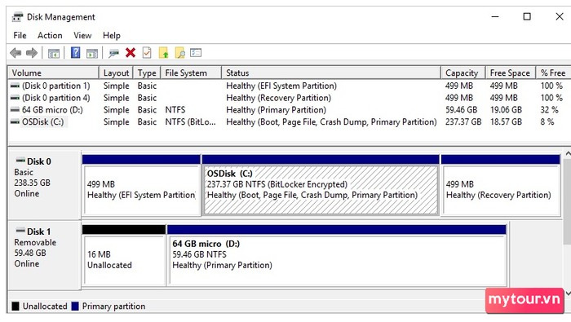571x322 pixels.
Task: Sort by the Layout column header
Action: click(x=116, y=73)
